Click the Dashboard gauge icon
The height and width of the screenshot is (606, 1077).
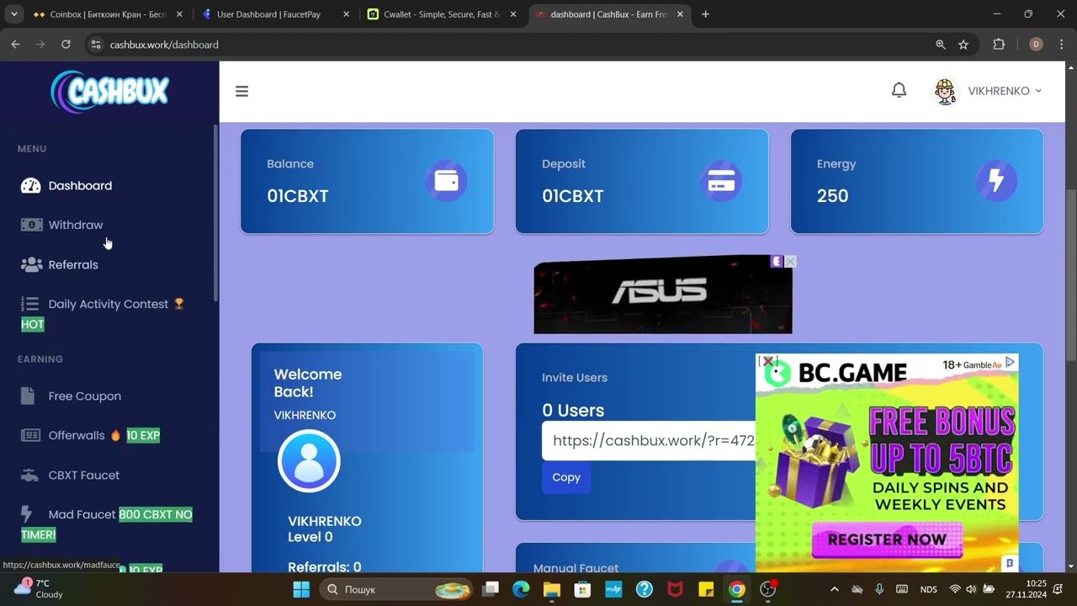(31, 185)
